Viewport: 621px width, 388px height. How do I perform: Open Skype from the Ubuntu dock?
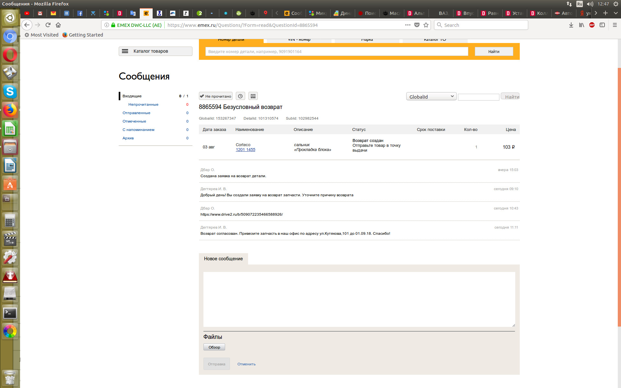10,92
